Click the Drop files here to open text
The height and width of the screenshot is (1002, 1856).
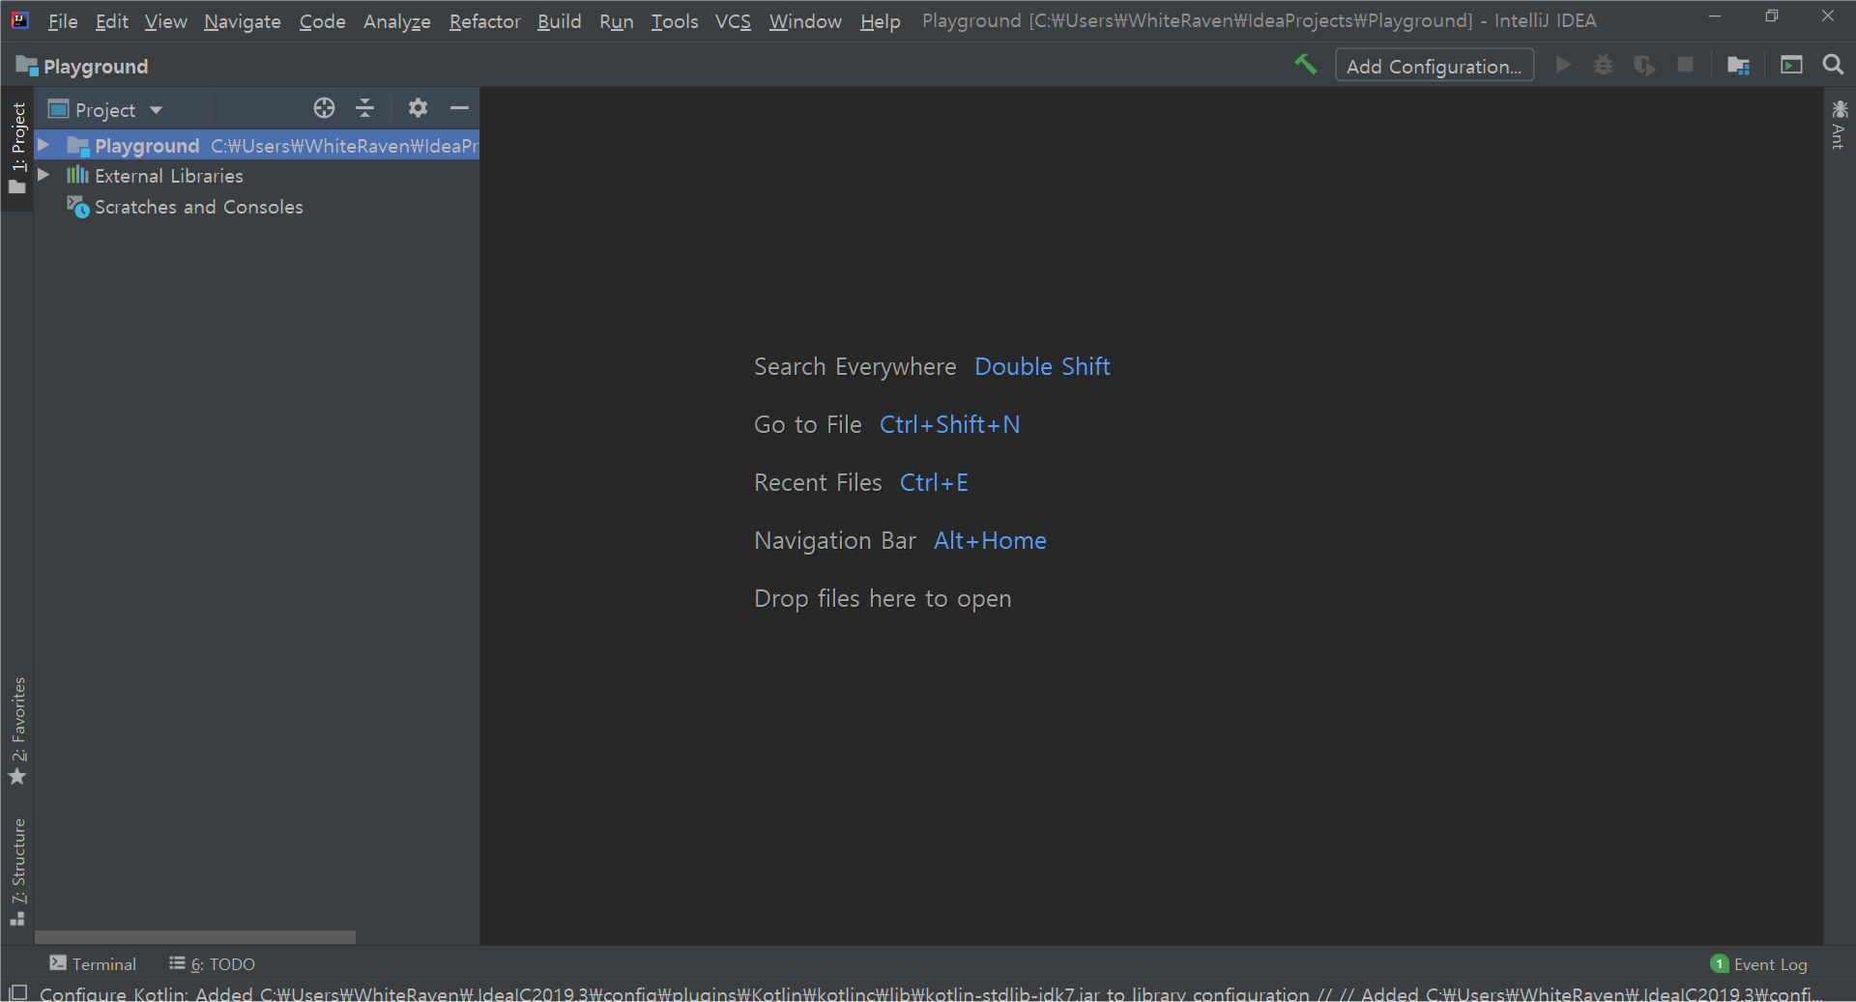pyautogui.click(x=883, y=598)
